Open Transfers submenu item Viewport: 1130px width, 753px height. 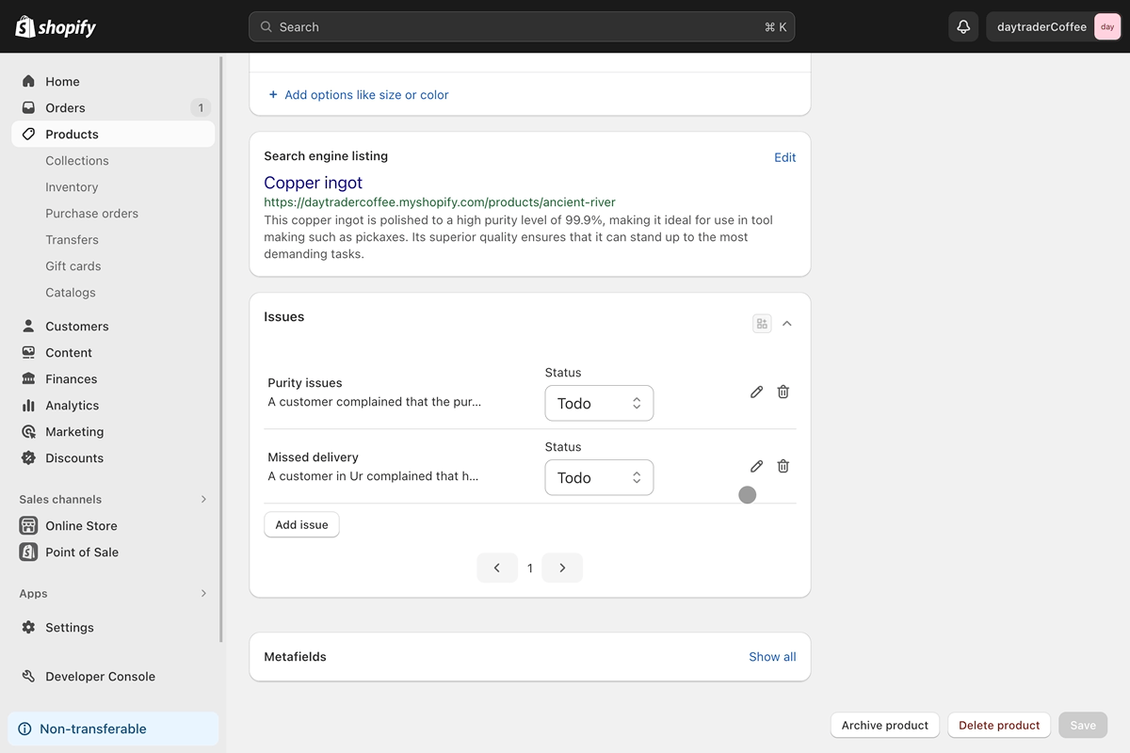point(72,240)
